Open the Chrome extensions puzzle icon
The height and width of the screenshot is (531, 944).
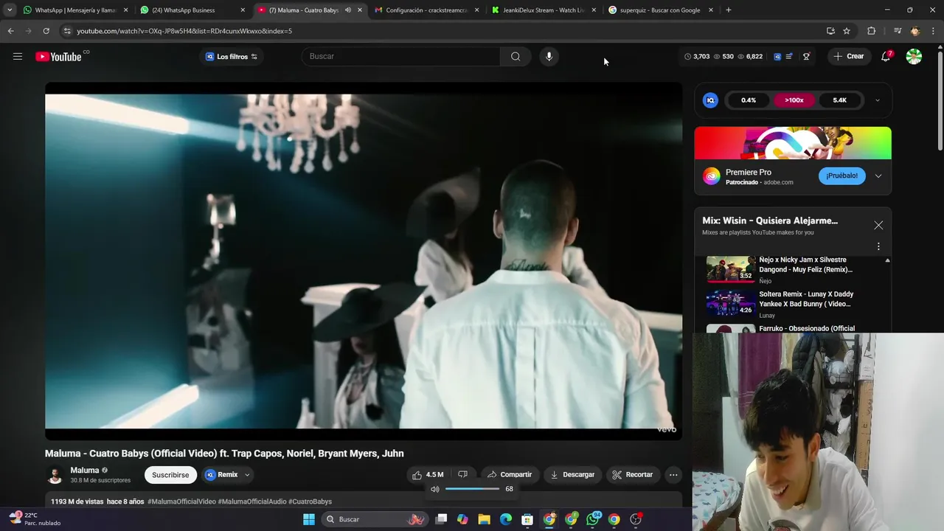pos(871,31)
